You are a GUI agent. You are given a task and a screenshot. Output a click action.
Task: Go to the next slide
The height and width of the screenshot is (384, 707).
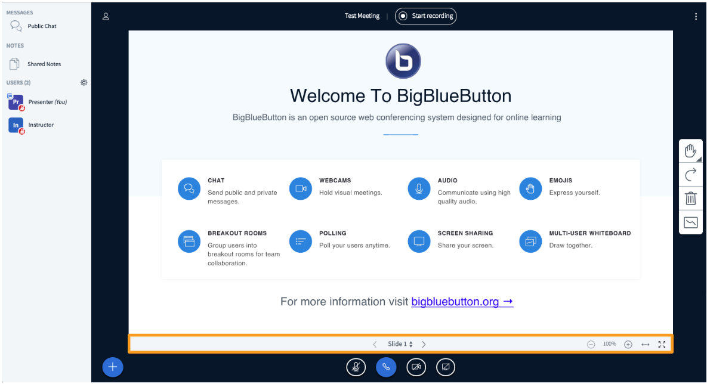click(x=424, y=344)
